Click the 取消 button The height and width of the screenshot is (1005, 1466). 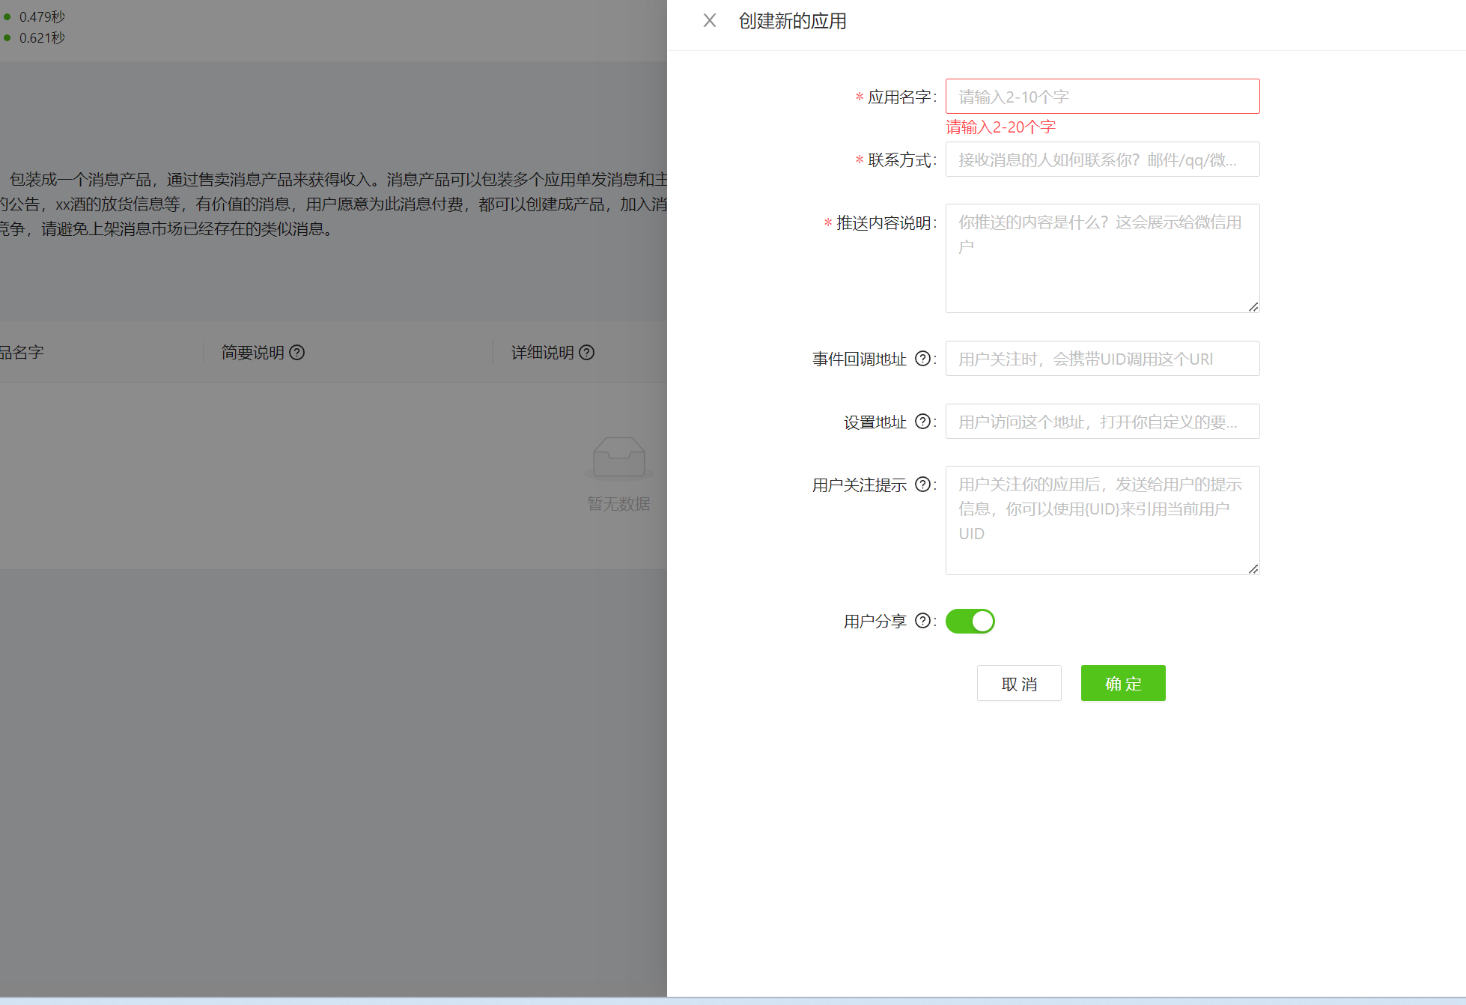[1019, 683]
